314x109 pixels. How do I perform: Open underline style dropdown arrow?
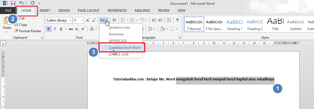65,29
